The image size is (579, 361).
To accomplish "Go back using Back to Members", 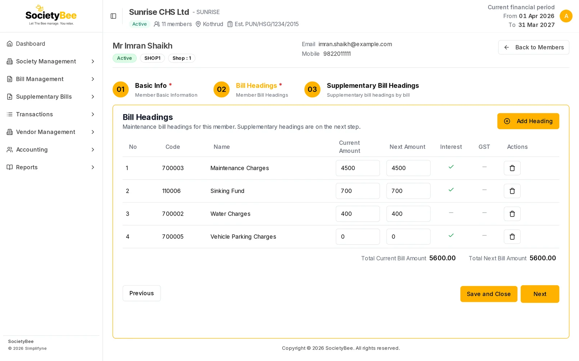I will point(533,47).
